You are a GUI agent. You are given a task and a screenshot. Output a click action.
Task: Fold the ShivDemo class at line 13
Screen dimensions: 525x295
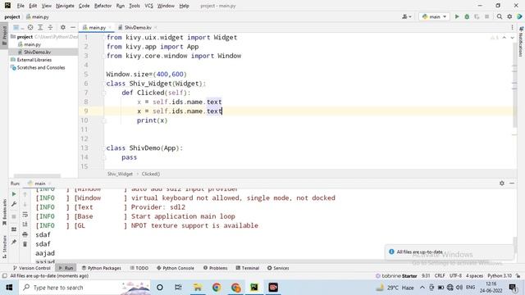click(x=104, y=147)
